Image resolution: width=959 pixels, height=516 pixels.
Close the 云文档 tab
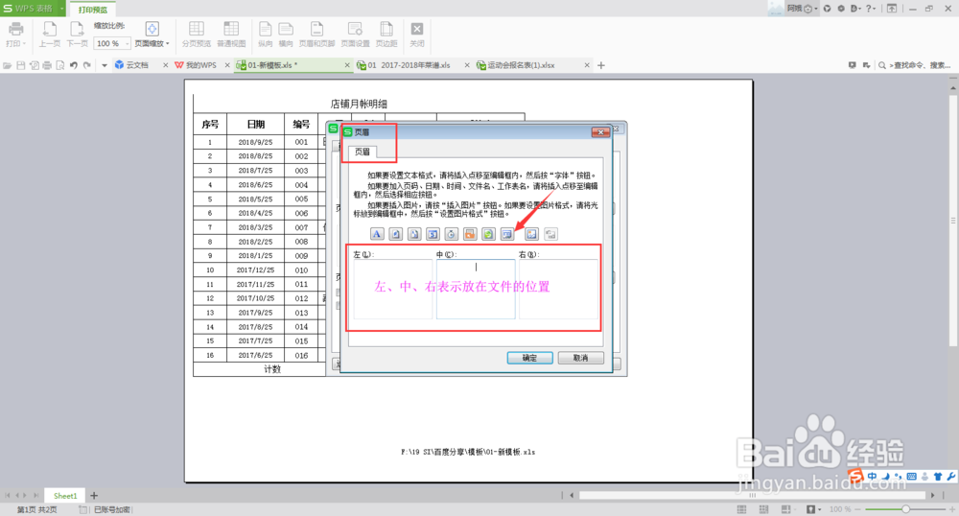click(166, 65)
